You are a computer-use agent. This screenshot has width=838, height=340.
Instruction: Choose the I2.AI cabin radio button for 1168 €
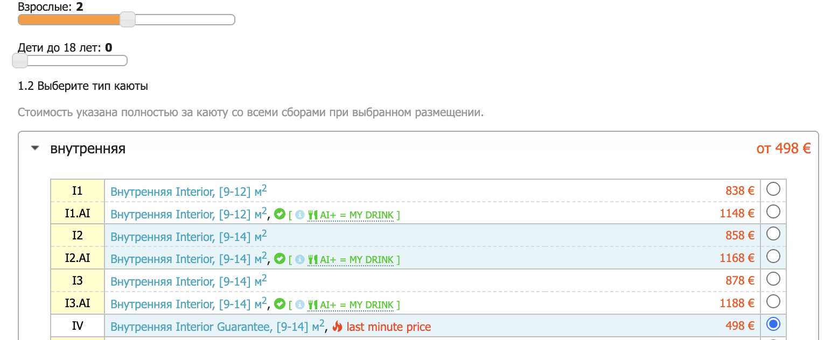[773, 256]
